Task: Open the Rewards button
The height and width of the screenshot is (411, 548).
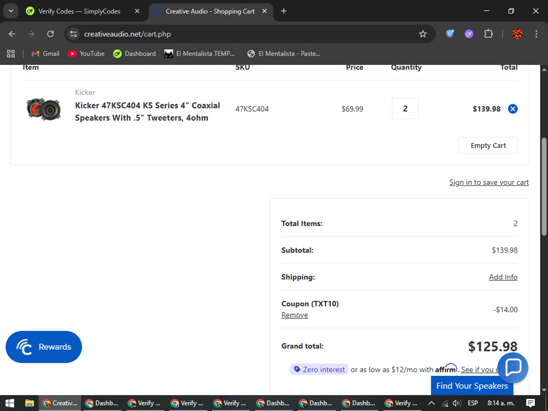Action: 44,347
